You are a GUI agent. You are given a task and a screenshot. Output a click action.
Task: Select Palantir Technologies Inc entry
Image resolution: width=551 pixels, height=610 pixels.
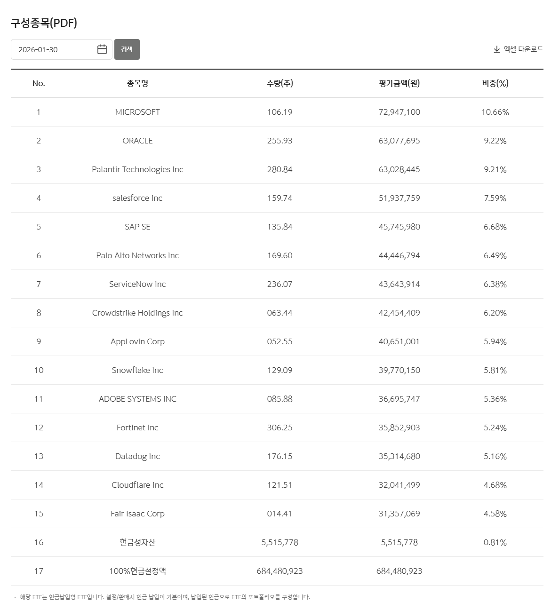pos(137,169)
